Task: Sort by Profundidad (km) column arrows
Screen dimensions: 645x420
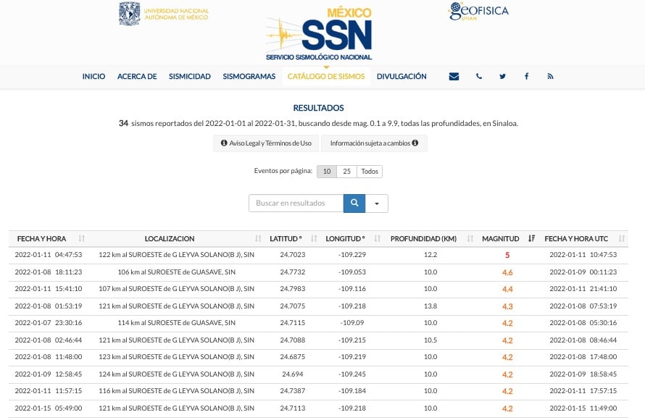Action: (470, 238)
